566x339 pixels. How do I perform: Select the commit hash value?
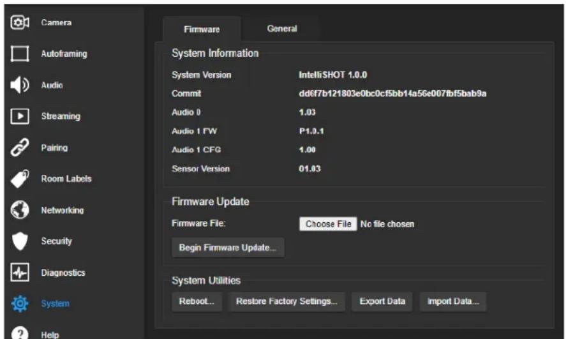click(392, 93)
